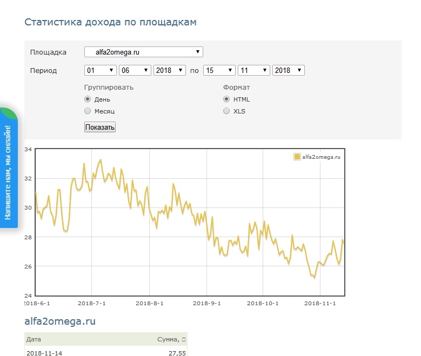
Task: Open the end month dropdown showing 11
Action: pyautogui.click(x=253, y=70)
